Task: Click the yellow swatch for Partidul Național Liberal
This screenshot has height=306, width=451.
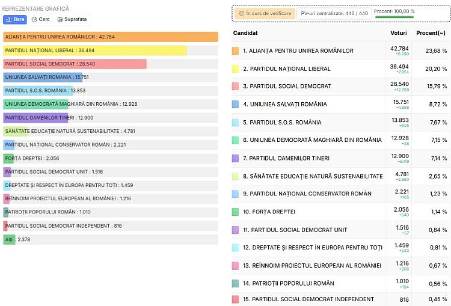Action: tap(235, 69)
